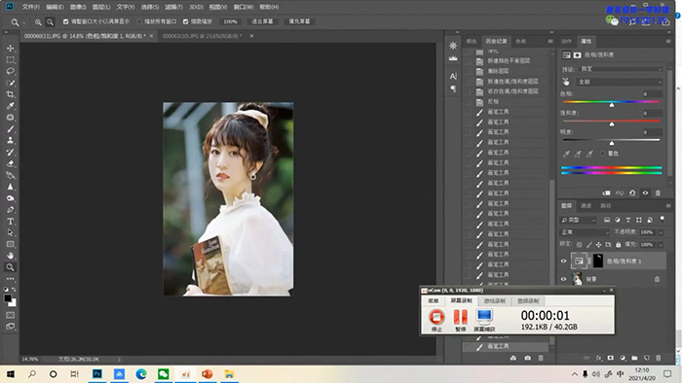Toggle the resize windows to fit checkbox
This screenshot has width=682, height=383.
(x=65, y=21)
